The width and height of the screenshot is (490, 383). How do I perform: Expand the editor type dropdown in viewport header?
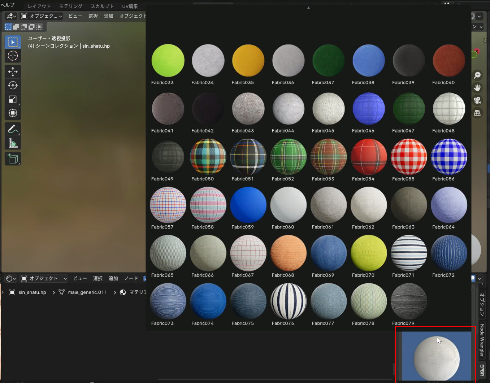pos(10,16)
